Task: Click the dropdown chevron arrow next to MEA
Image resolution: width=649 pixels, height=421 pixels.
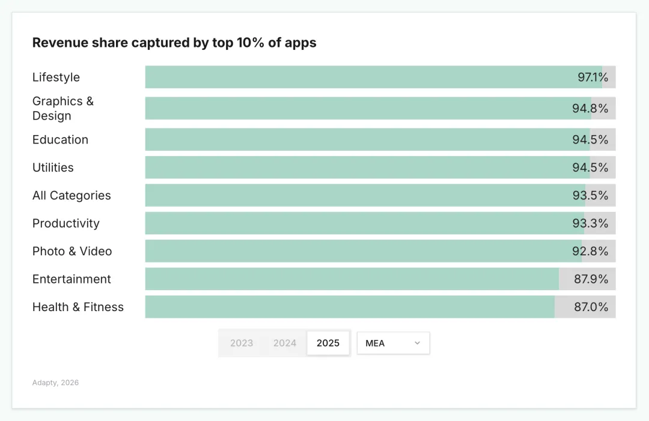Action: [x=418, y=343]
